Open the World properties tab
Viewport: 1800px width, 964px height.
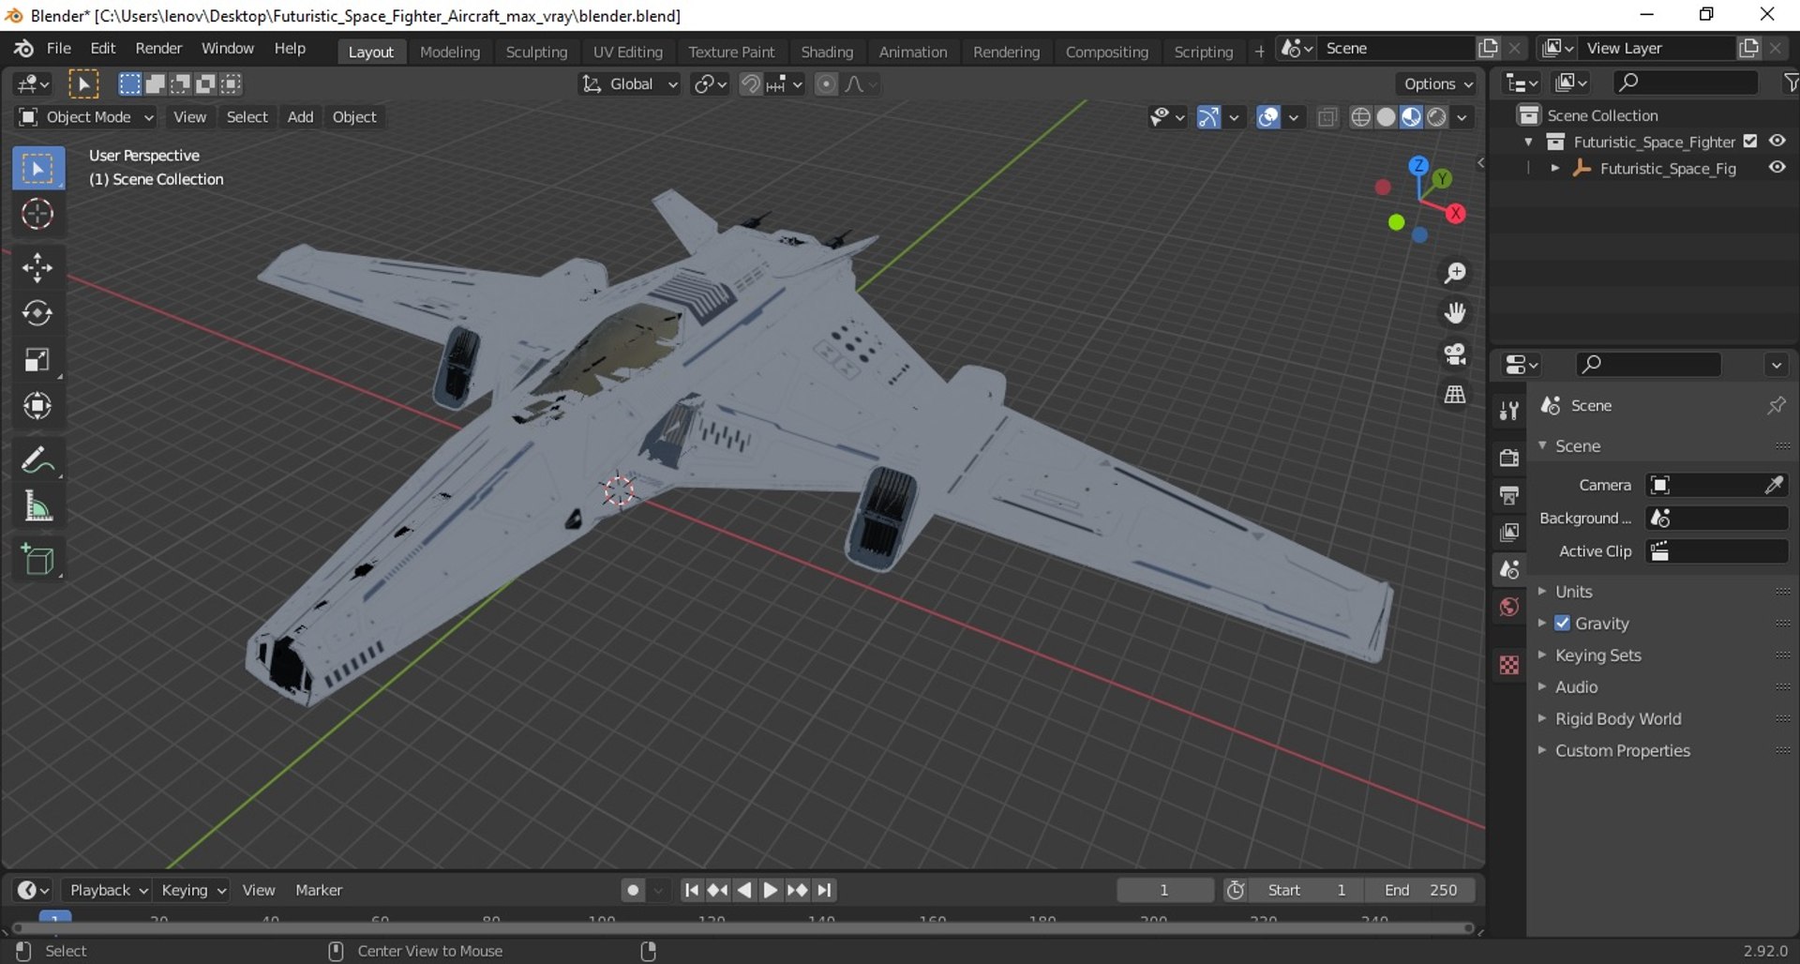tap(1509, 608)
